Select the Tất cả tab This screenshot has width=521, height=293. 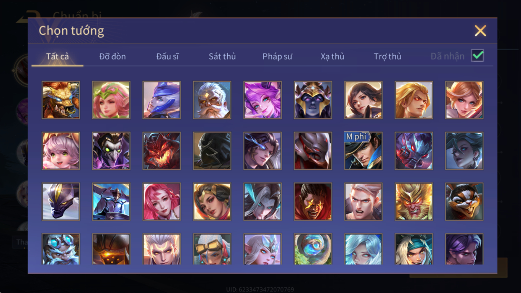57,56
